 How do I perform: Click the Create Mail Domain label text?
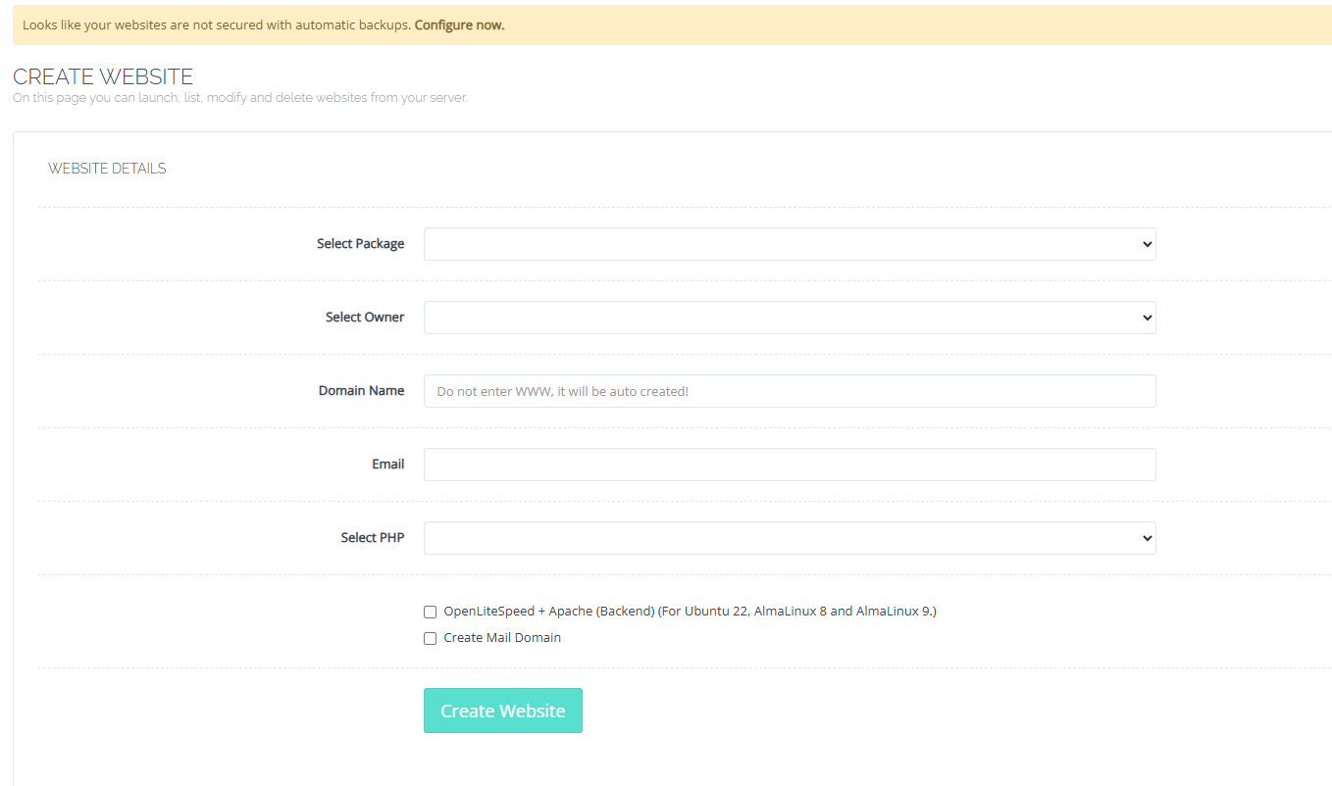click(x=502, y=638)
